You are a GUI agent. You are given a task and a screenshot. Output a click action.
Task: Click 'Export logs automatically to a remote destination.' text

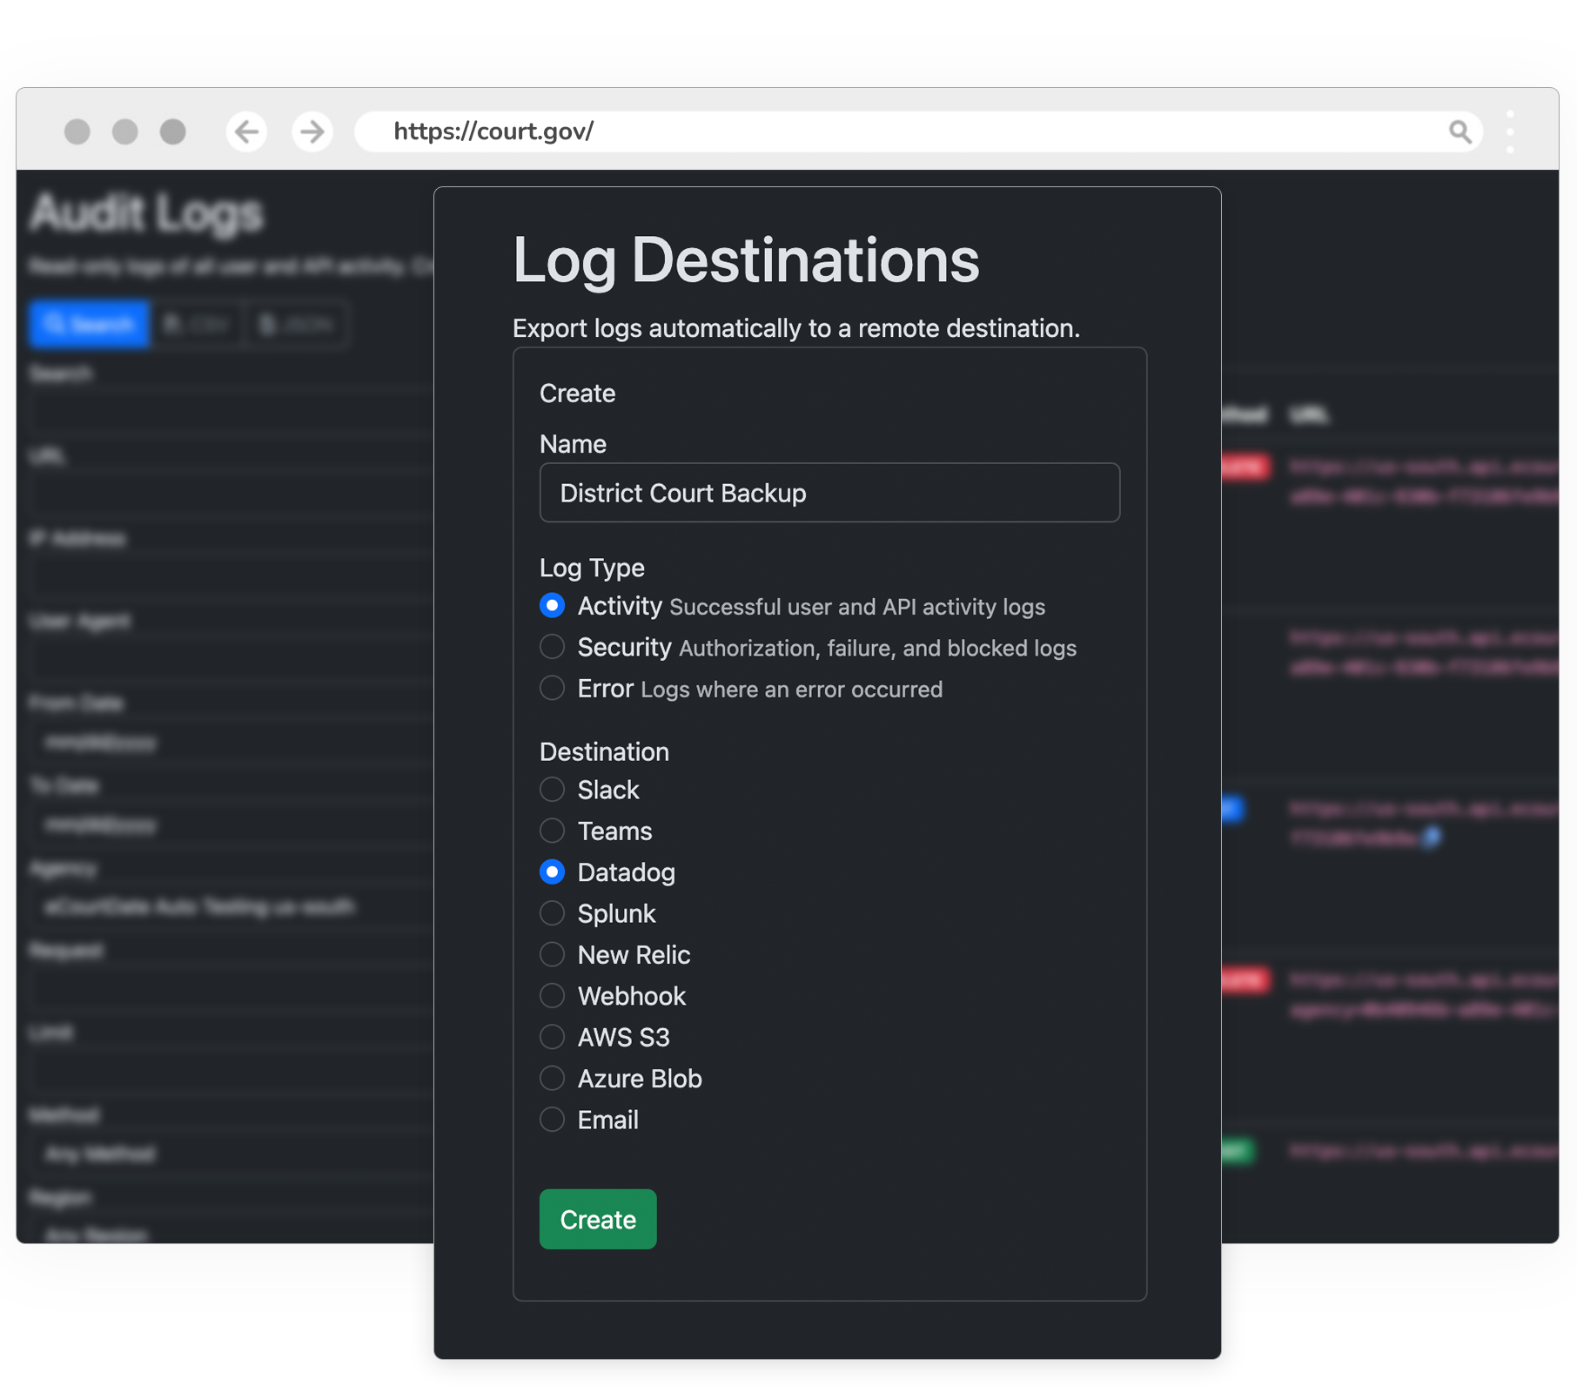point(795,328)
